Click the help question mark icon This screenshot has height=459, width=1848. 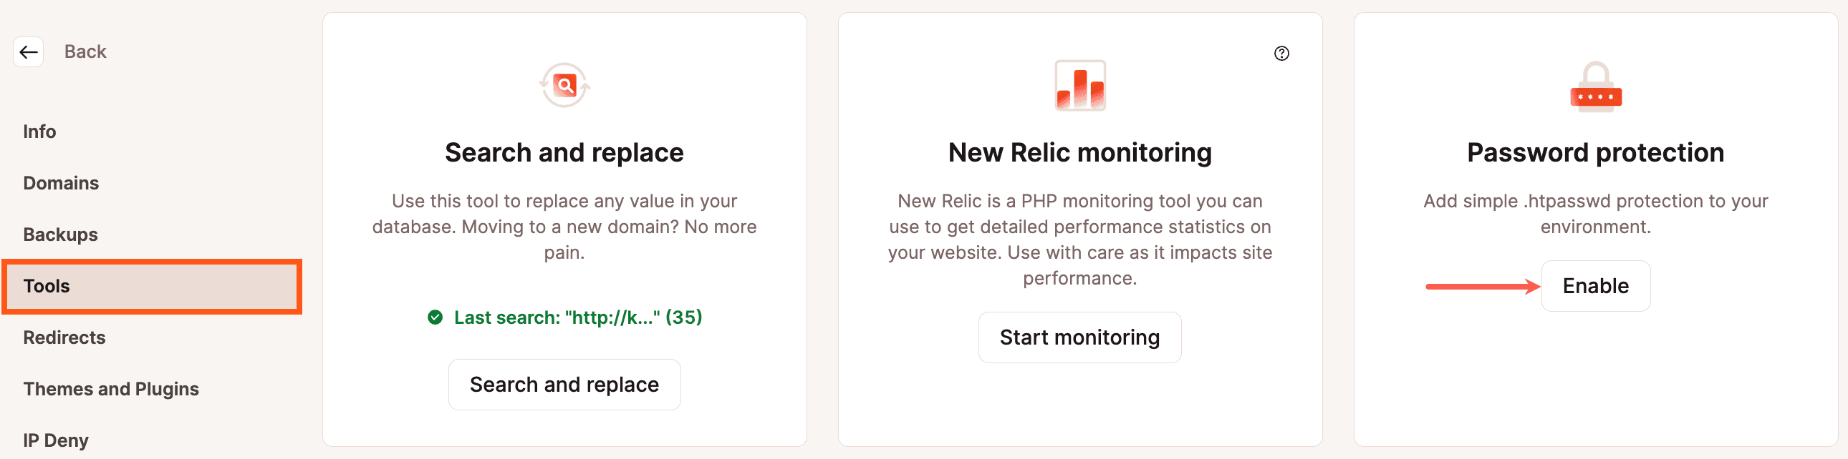tap(1281, 53)
